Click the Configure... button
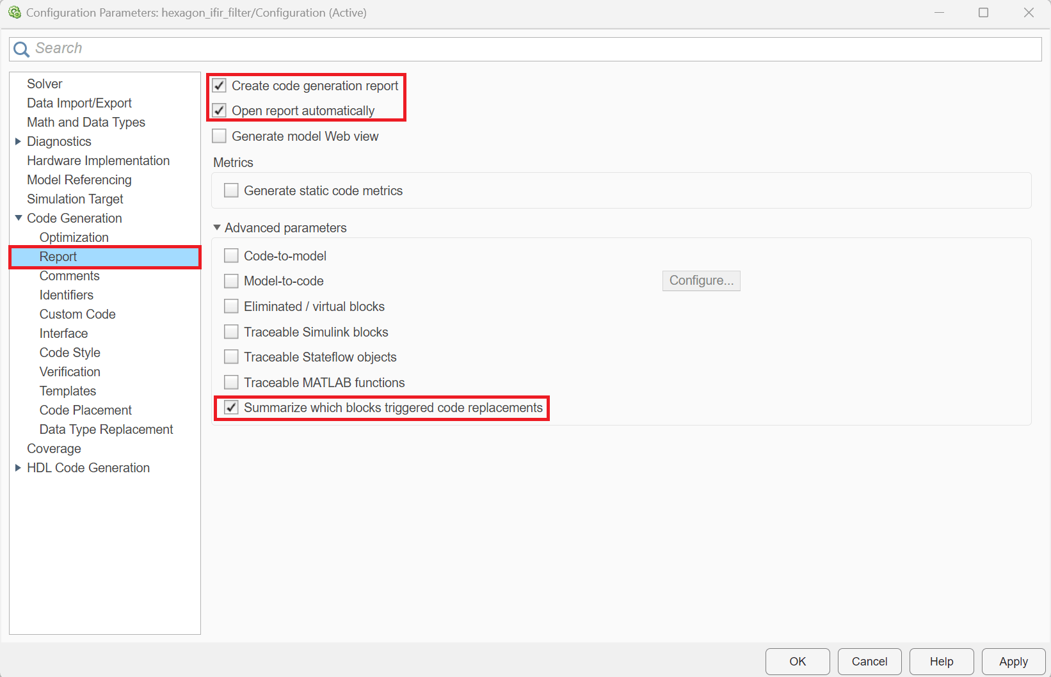Screen dimensions: 1051x677 [x=701, y=281]
